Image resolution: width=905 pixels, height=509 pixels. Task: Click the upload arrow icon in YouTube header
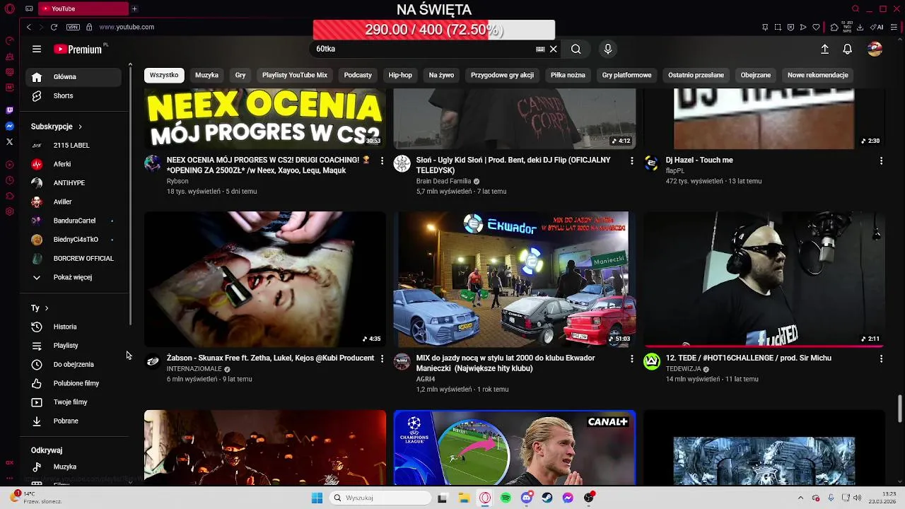pyautogui.click(x=824, y=49)
